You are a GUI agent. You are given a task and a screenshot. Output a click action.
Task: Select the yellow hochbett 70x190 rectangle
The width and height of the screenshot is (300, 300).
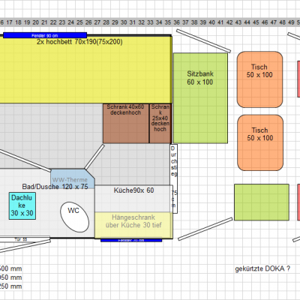tap(85, 70)
